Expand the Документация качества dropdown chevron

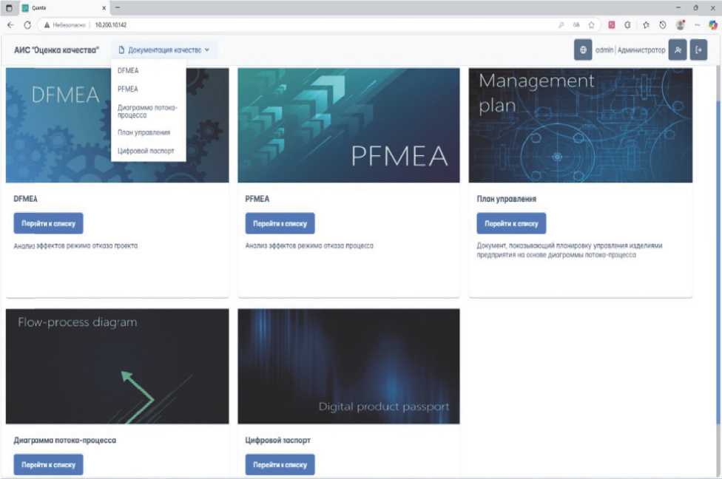(x=206, y=50)
